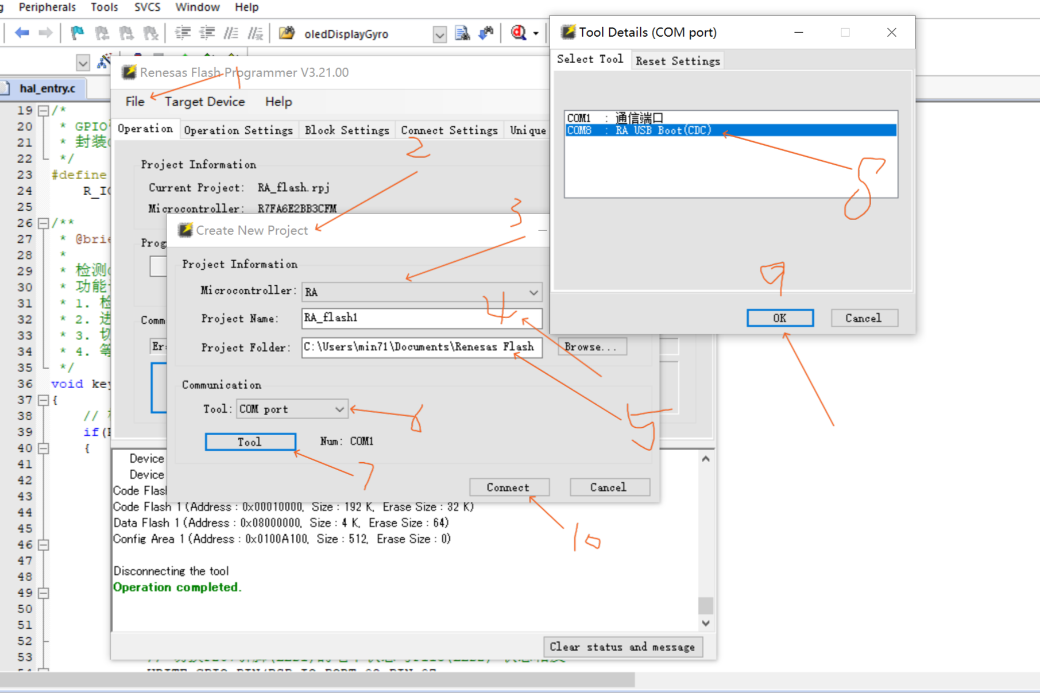Open the COM port tool dropdown
Viewport: 1040px width, 693px height.
339,409
